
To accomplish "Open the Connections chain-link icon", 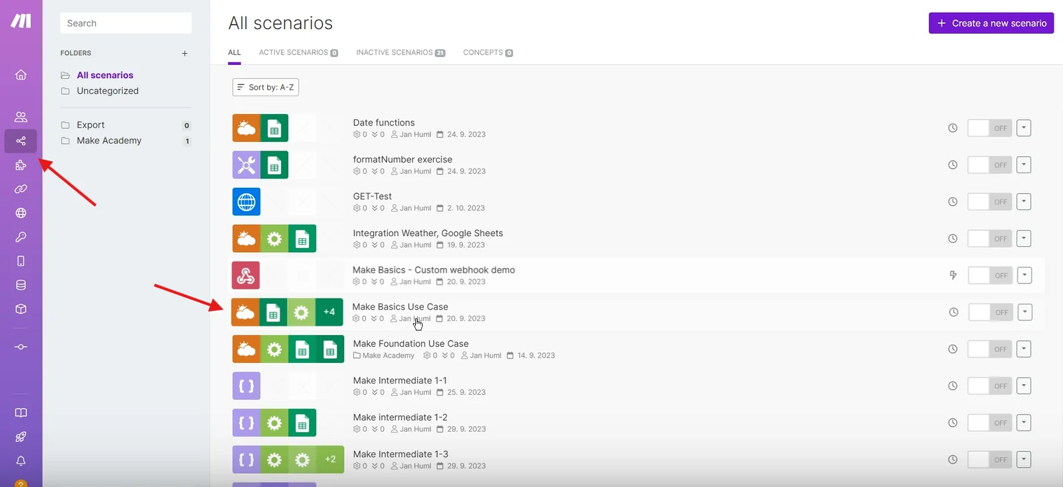I will (21, 189).
